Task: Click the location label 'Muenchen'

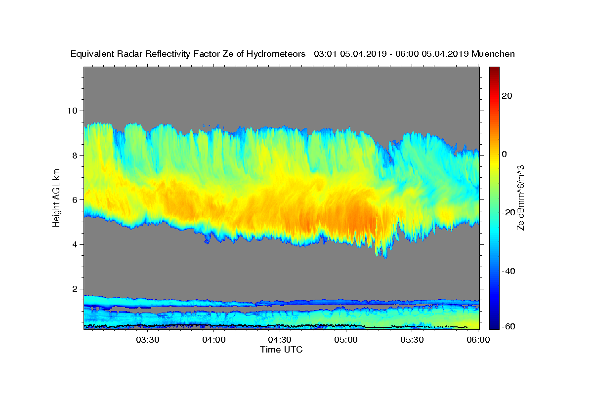Action: tap(493, 54)
